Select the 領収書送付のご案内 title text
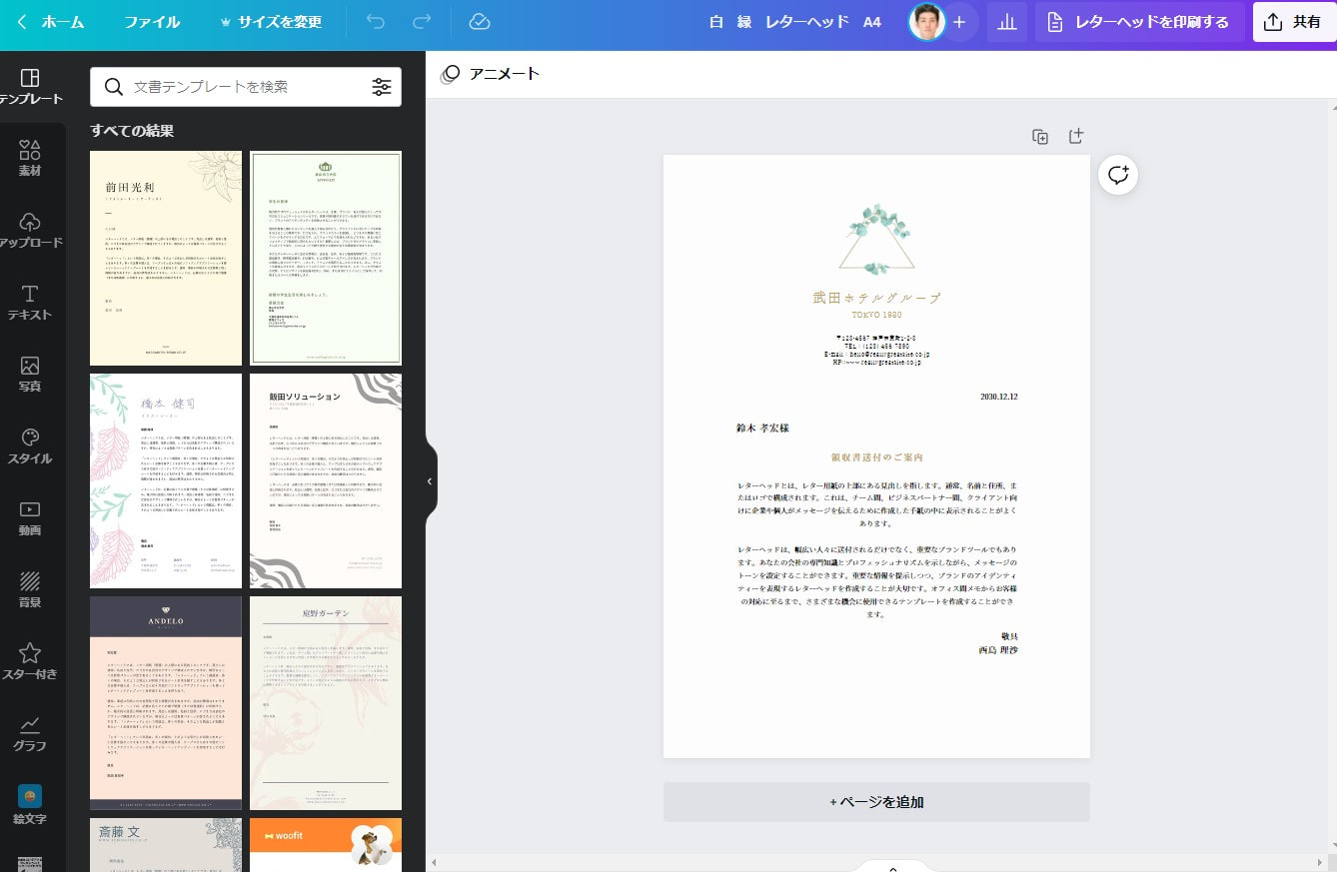The height and width of the screenshot is (872, 1337). [x=876, y=457]
